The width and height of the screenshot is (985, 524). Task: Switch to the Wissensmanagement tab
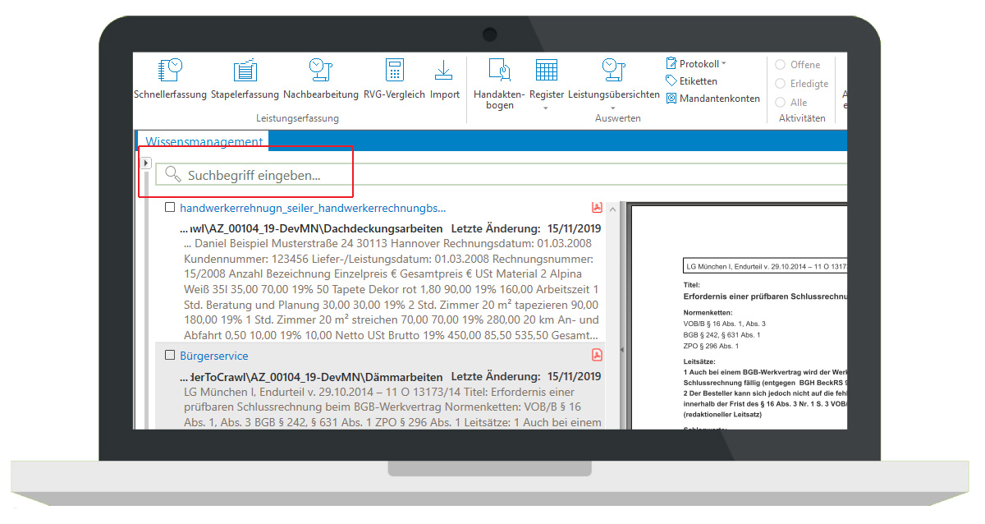pyautogui.click(x=204, y=141)
